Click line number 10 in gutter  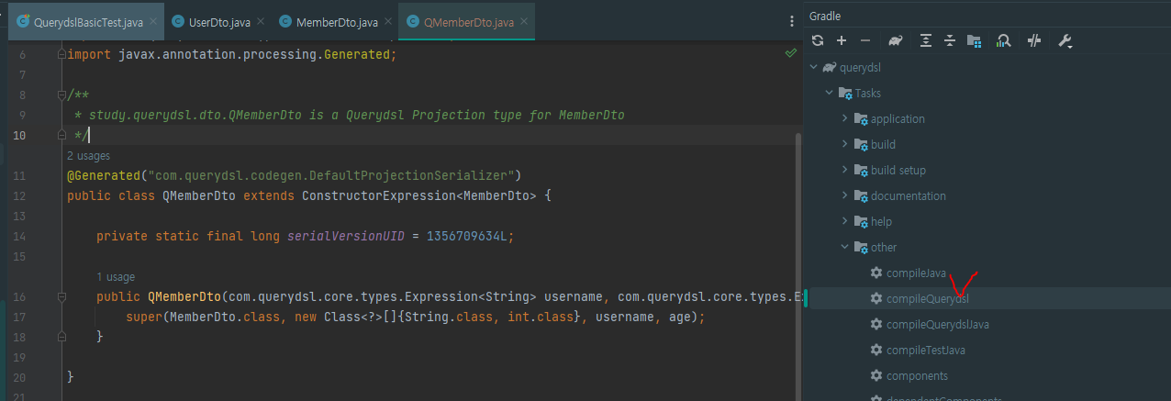20,135
